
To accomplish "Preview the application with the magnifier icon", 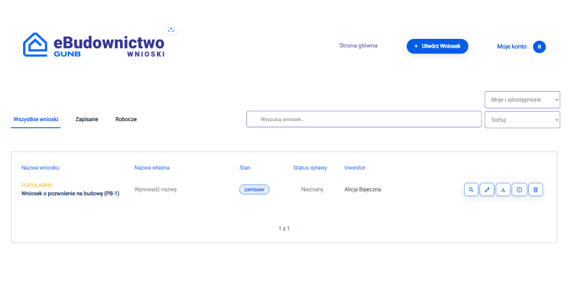I will (x=471, y=189).
